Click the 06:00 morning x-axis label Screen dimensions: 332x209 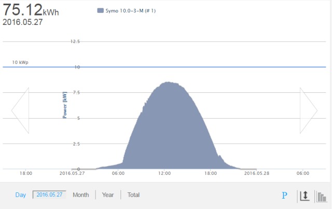(118, 173)
